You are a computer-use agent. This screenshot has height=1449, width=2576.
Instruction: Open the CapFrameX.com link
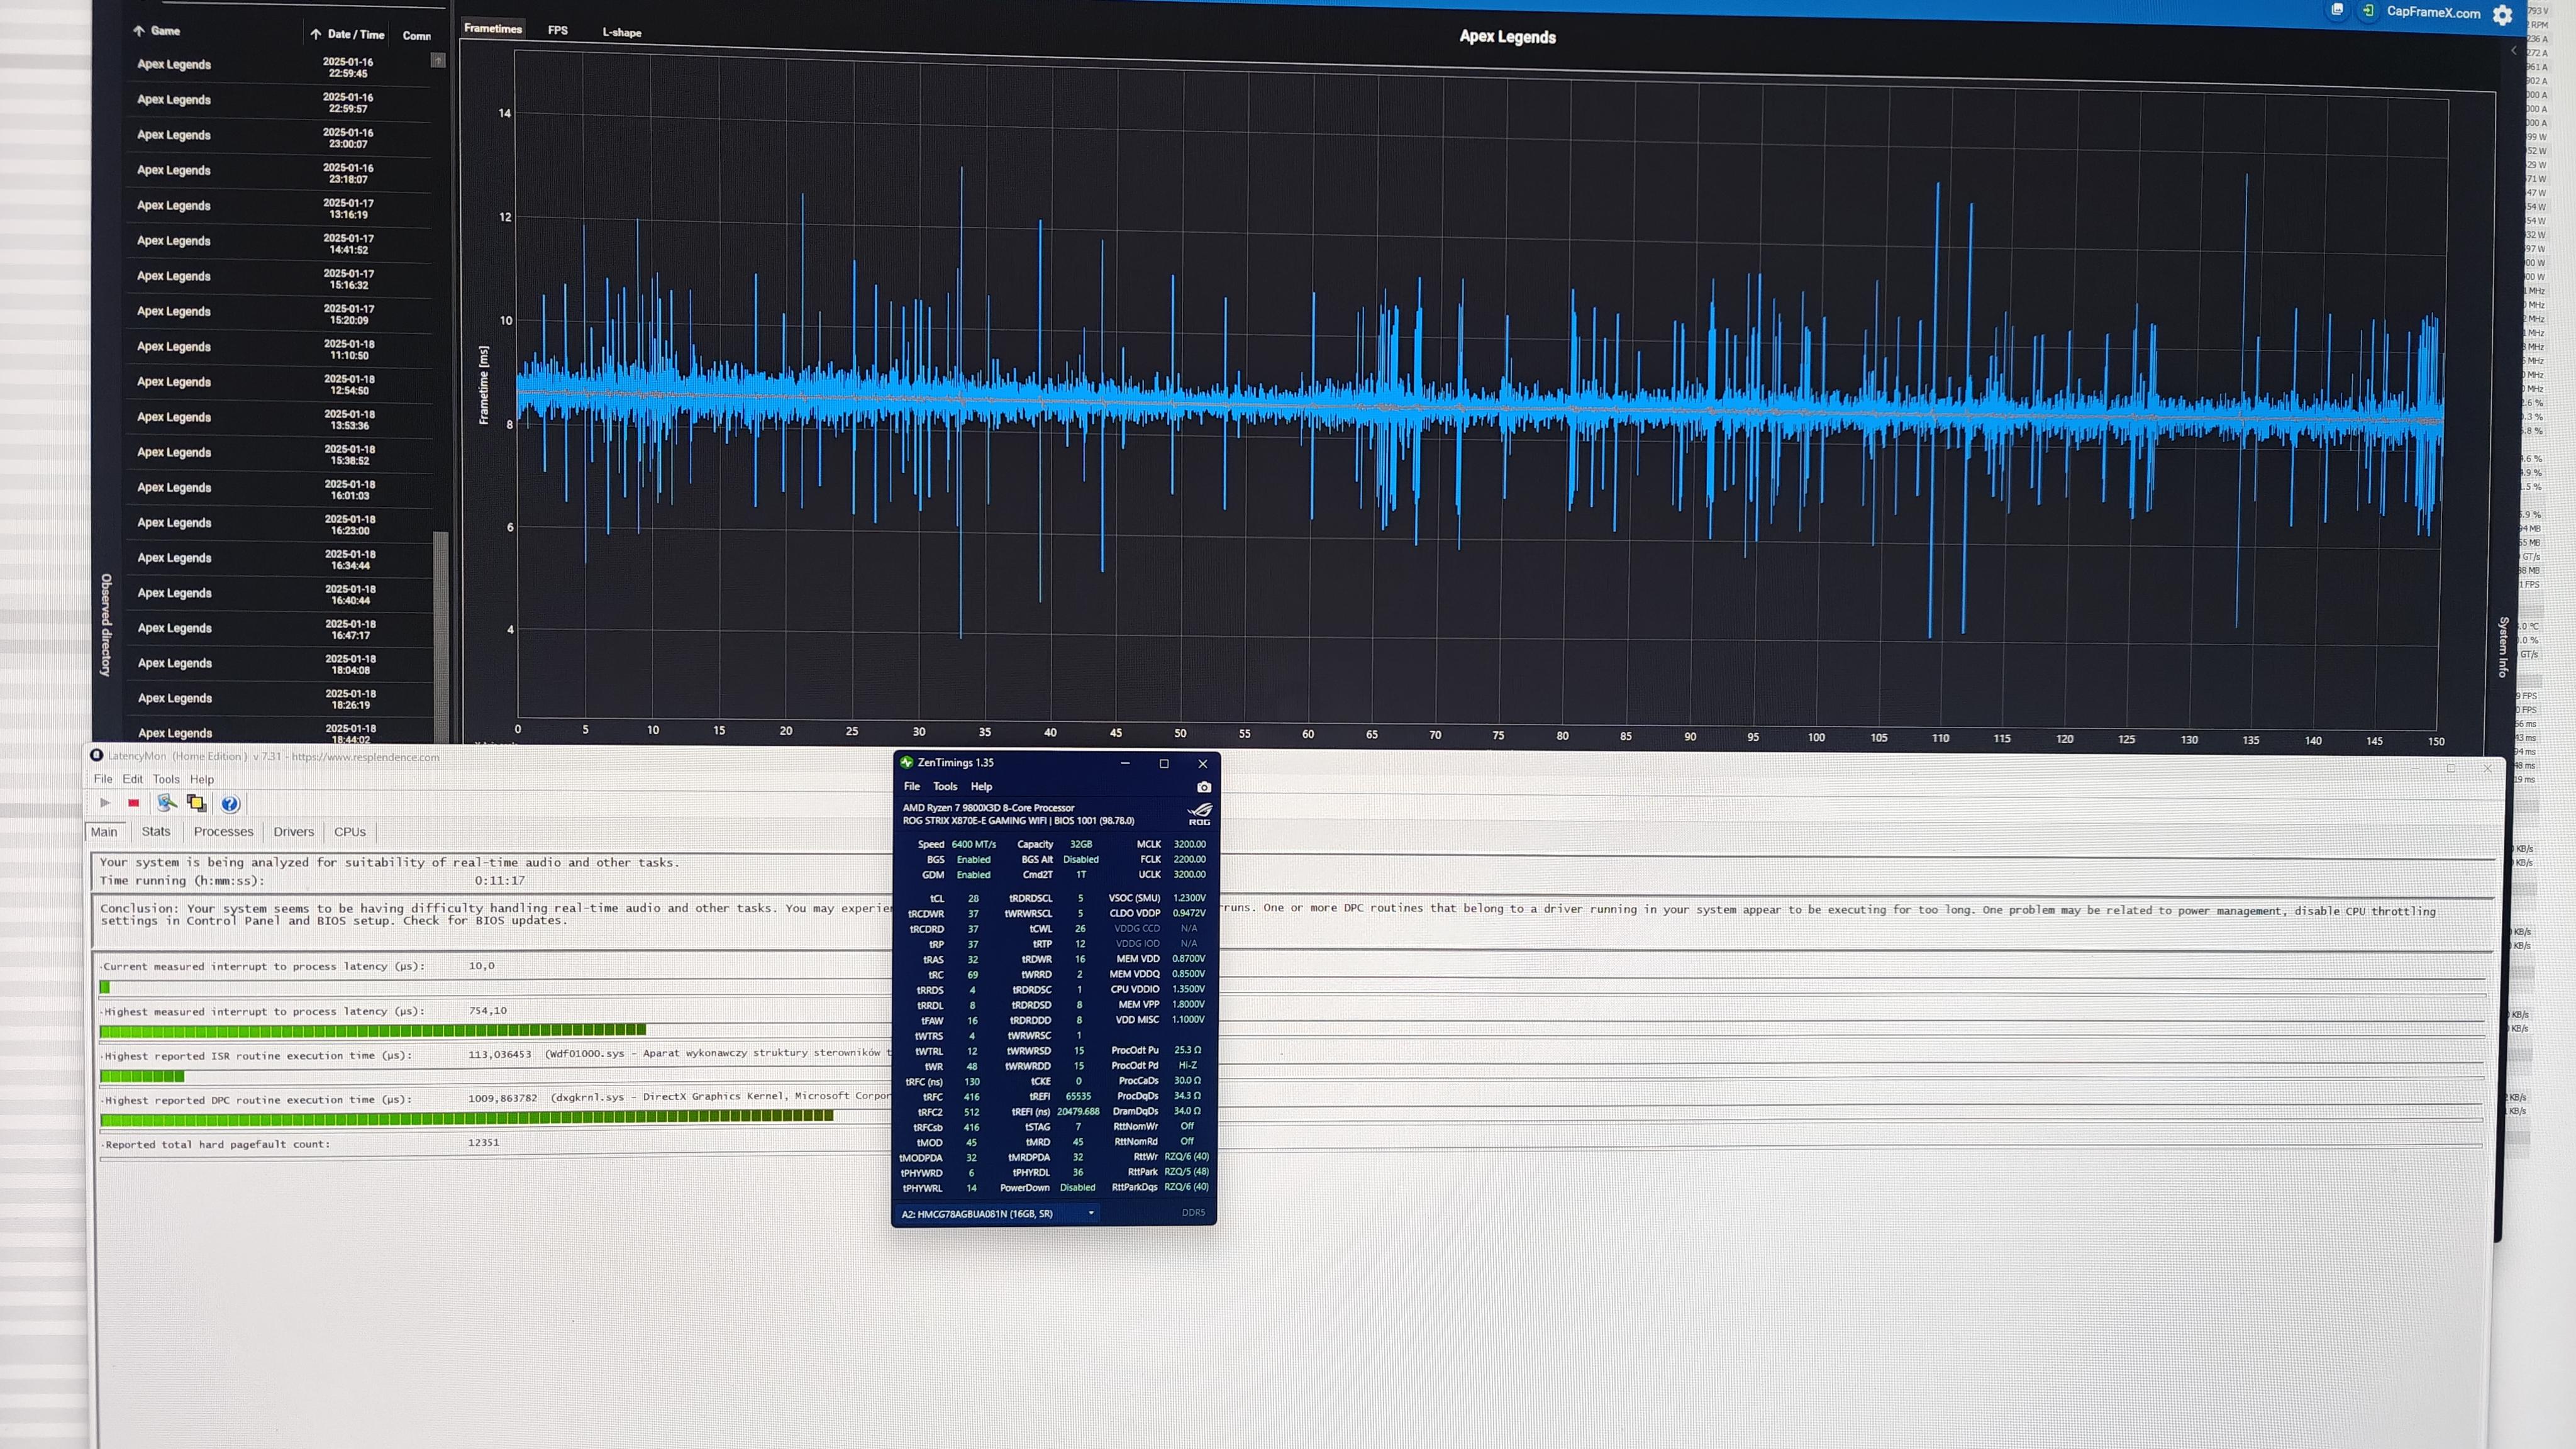2433,13
